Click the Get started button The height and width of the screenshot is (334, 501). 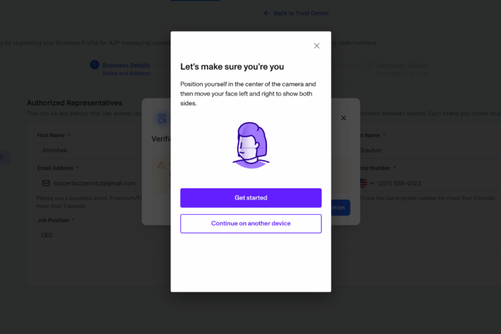[251, 198]
